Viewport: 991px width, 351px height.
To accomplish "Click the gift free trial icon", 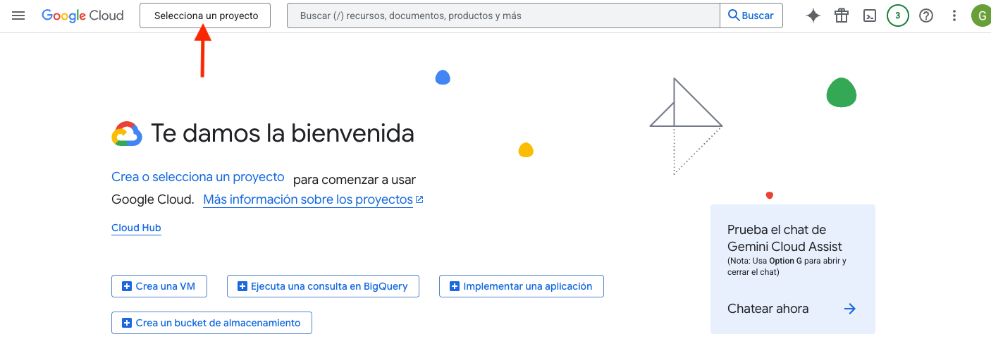I will pyautogui.click(x=842, y=16).
